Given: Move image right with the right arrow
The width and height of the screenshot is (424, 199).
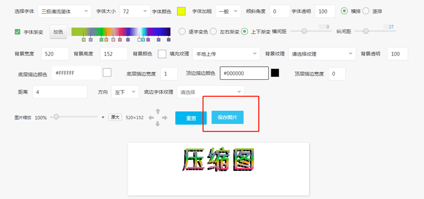Looking at the screenshot, I should coord(165,117).
